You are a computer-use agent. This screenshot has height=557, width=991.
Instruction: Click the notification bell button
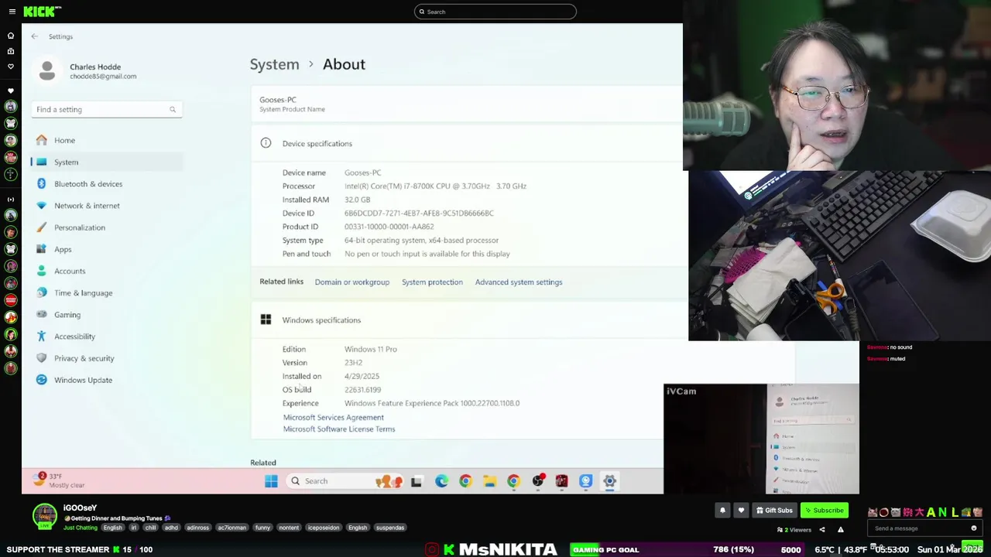pos(722,511)
